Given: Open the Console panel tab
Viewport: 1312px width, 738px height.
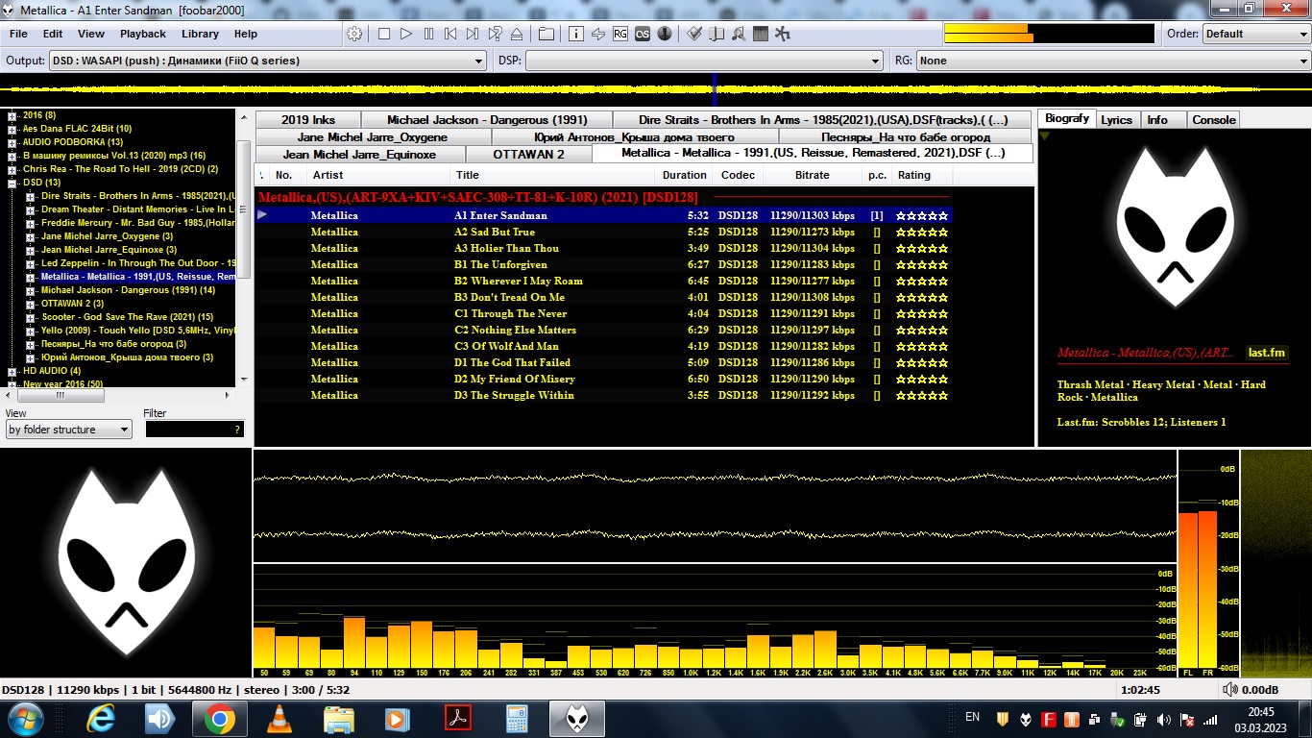Looking at the screenshot, I should (1214, 120).
